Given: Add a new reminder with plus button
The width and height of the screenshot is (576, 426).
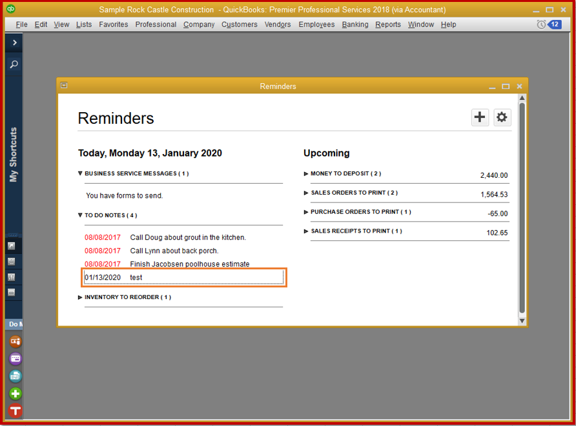Looking at the screenshot, I should [x=480, y=117].
